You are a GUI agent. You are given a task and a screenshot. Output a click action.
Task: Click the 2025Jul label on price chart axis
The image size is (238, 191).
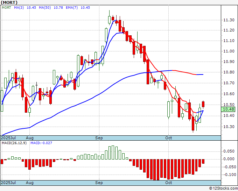point(8,138)
